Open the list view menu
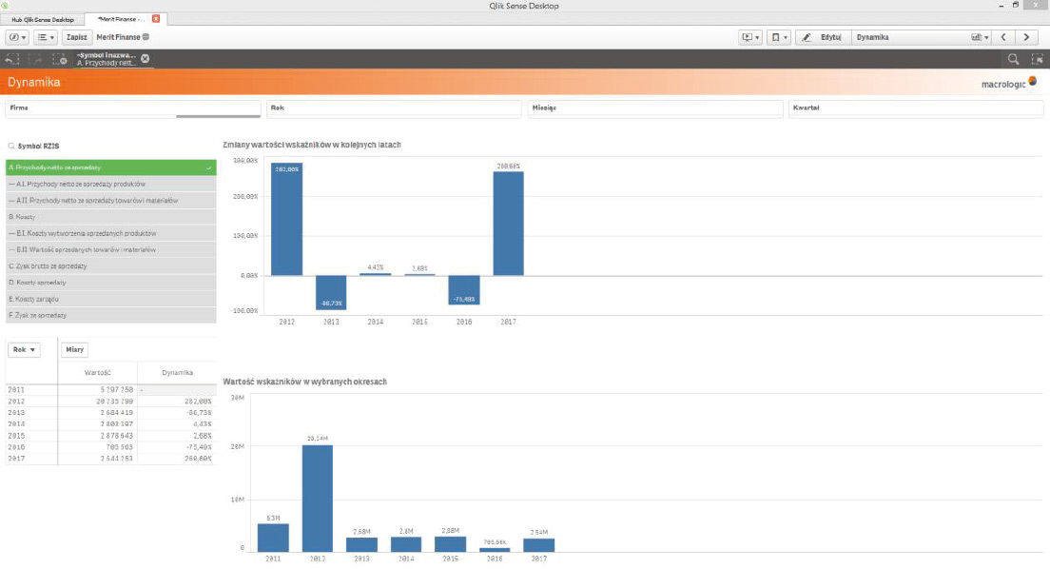This screenshot has height=569, width=1050. 45,37
